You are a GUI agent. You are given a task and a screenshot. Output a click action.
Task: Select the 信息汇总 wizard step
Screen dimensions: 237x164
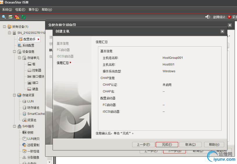pos(63,63)
